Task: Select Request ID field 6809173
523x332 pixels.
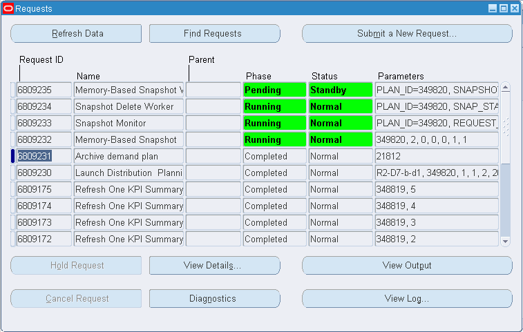Action: point(44,222)
